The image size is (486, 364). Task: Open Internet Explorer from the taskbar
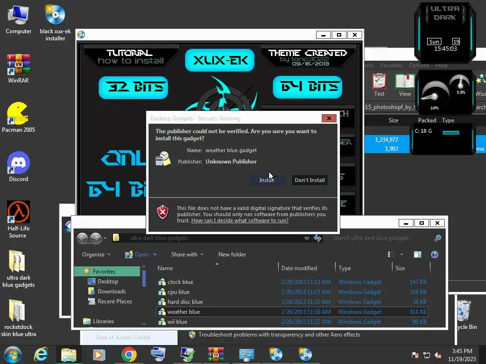[41, 355]
